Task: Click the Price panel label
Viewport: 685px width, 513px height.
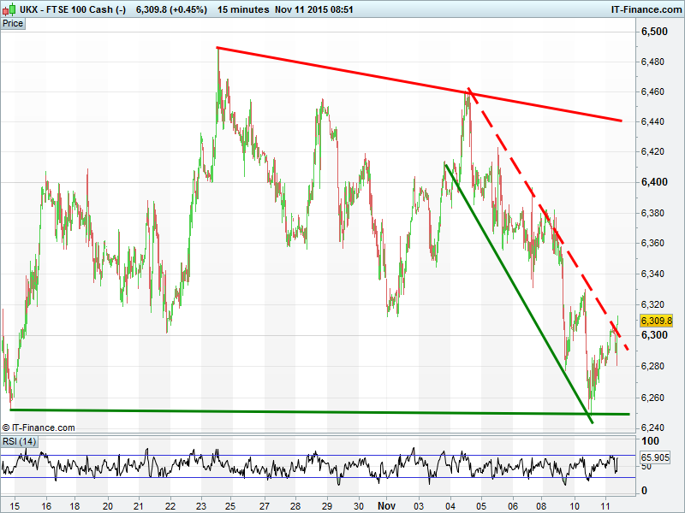Action: pyautogui.click(x=13, y=24)
